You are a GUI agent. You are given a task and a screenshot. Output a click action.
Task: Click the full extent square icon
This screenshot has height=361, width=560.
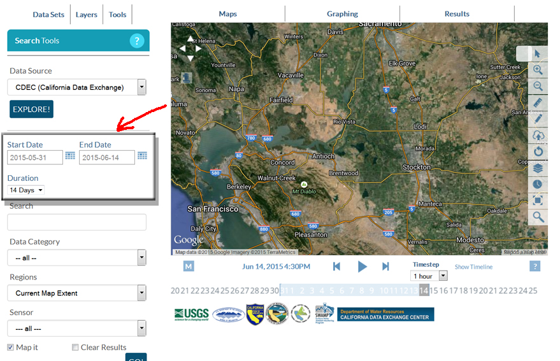(x=538, y=201)
